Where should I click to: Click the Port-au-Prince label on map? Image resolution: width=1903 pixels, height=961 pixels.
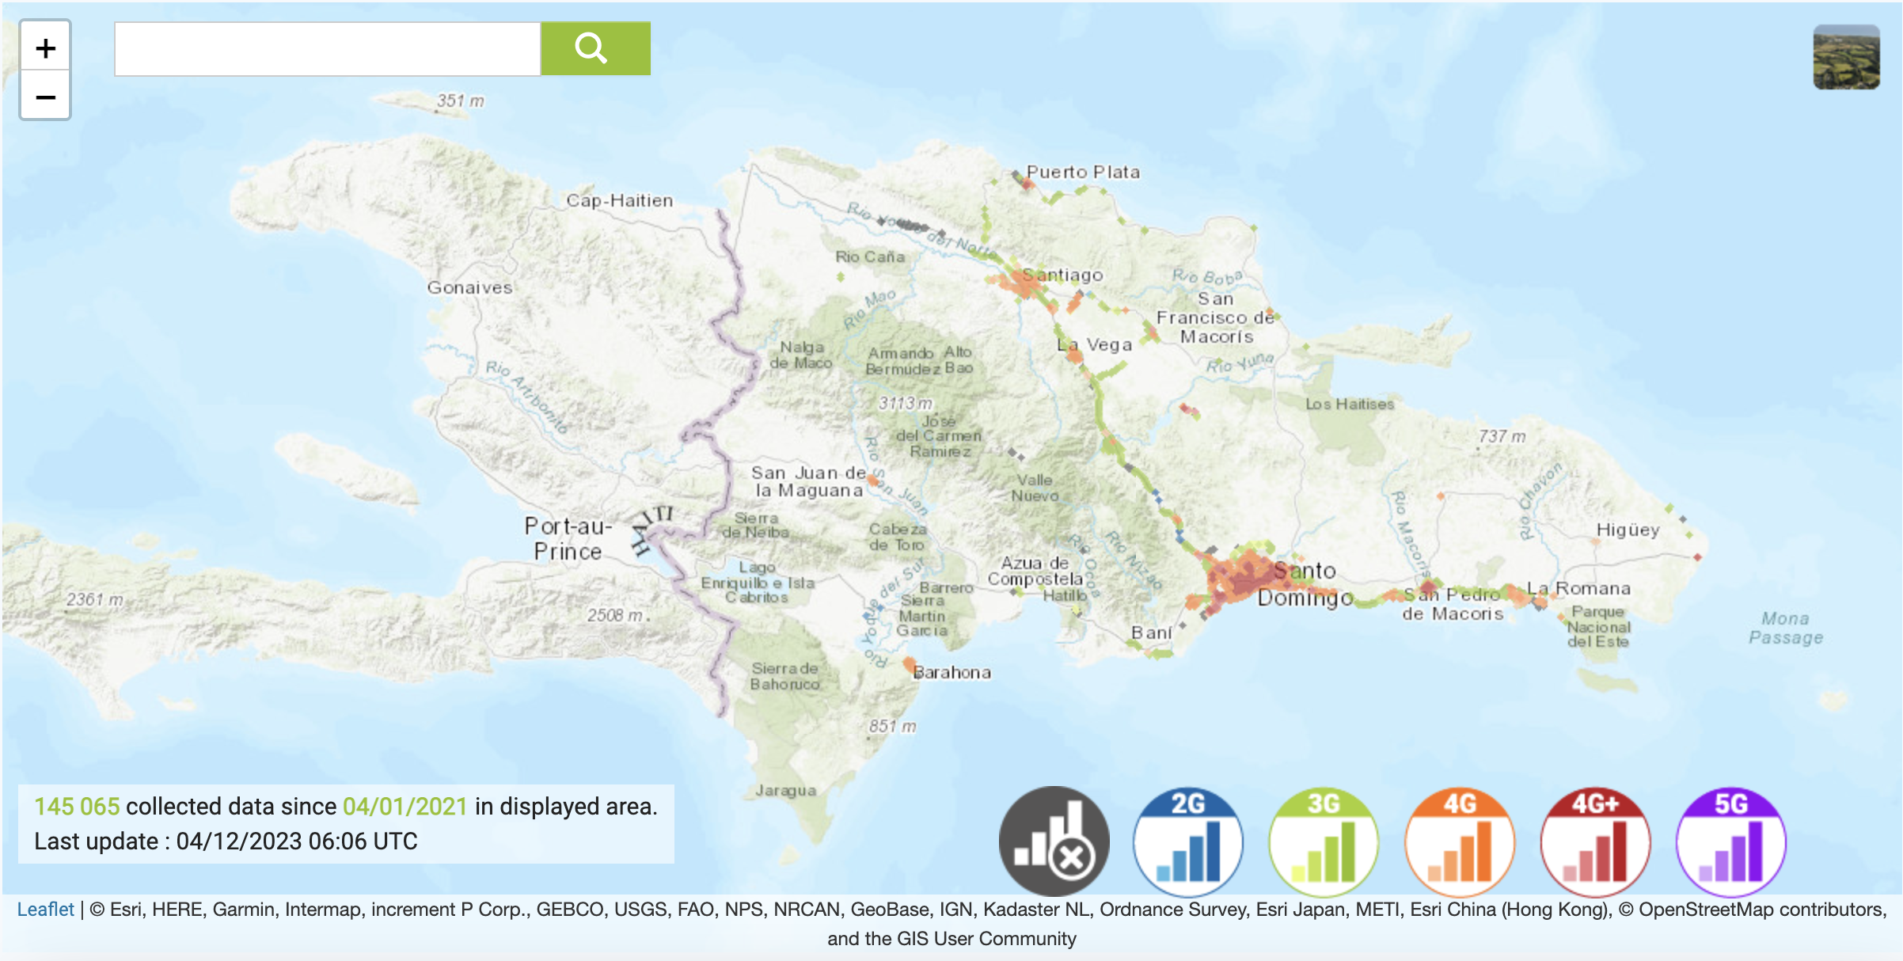[568, 539]
